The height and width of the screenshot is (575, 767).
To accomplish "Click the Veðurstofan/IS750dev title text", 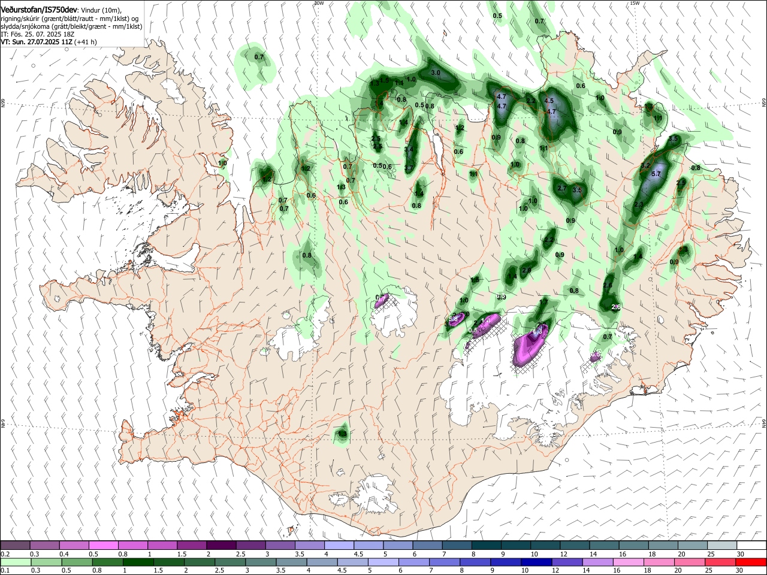I will click(39, 10).
